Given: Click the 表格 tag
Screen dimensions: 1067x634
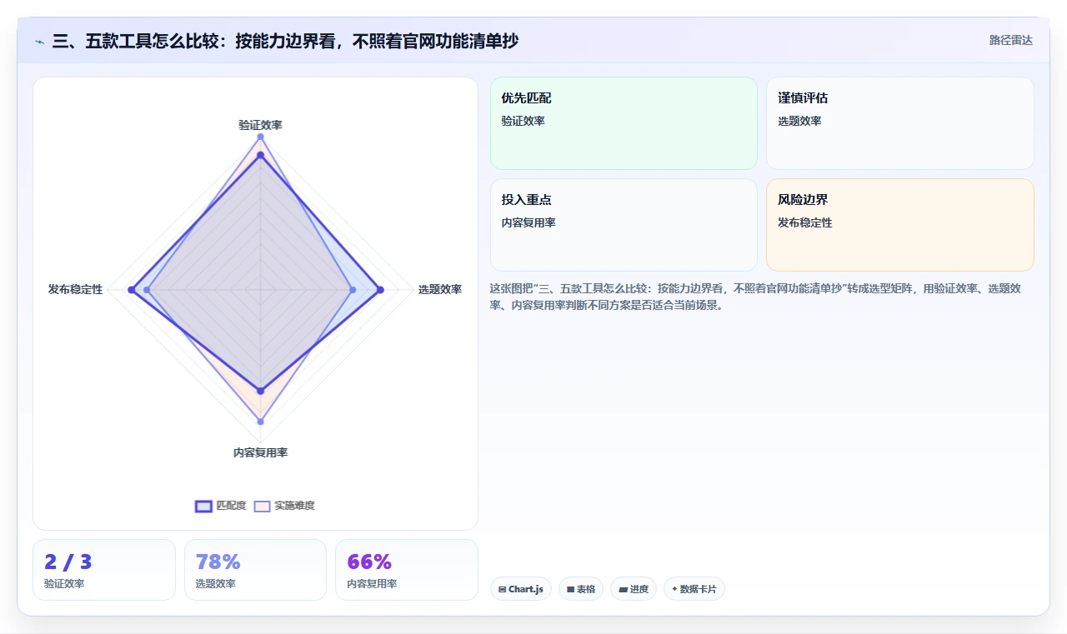Looking at the screenshot, I should click(581, 589).
